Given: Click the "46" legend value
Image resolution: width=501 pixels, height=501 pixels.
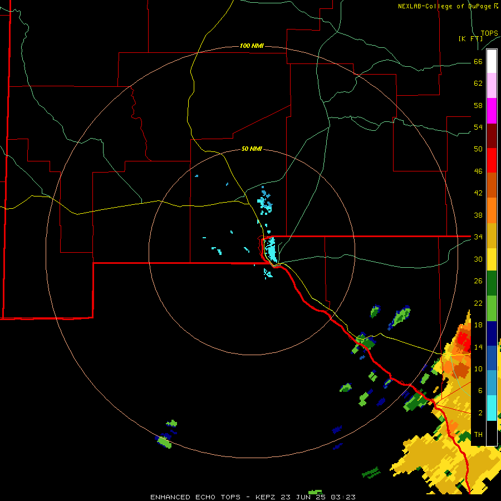Looking at the screenshot, I should pos(478,171).
